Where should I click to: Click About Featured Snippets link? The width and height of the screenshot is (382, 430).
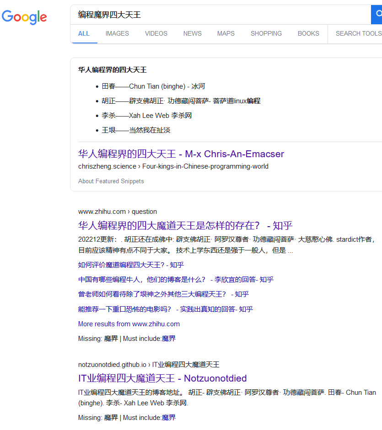111,181
